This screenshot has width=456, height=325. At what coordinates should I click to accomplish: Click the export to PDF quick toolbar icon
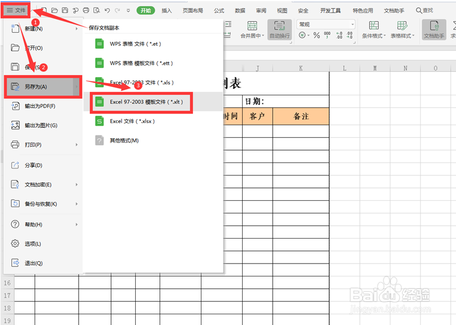[x=75, y=10]
